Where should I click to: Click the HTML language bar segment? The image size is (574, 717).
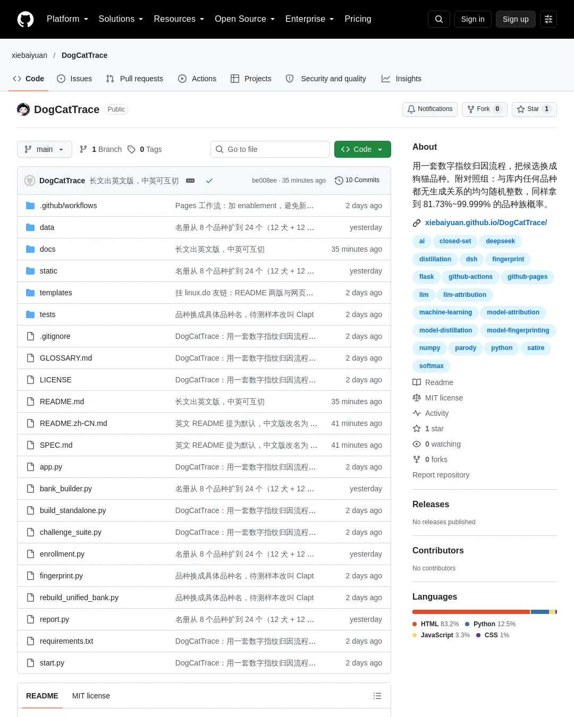tap(471, 612)
